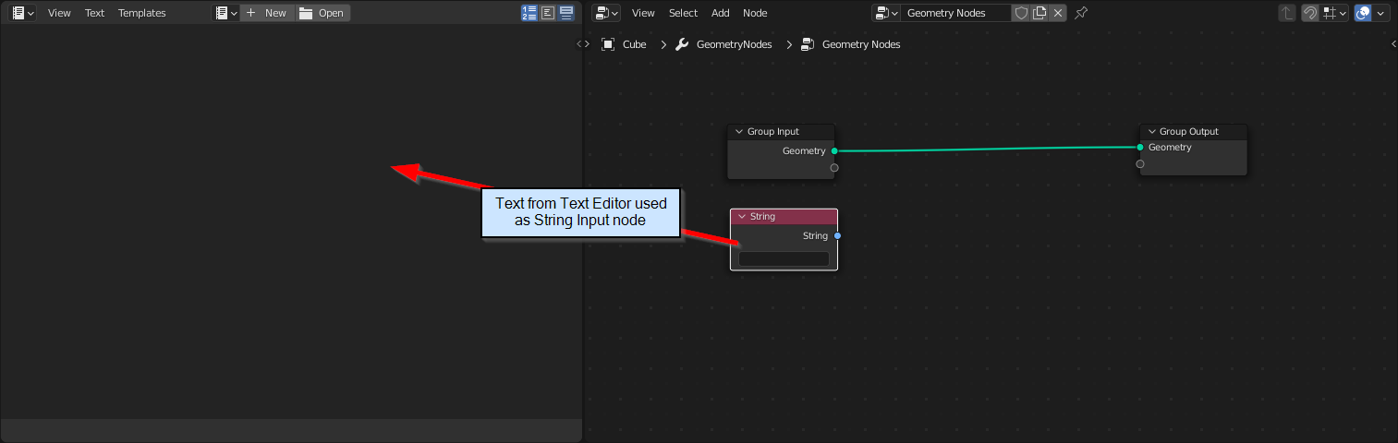Click Open to load a text file
Screen dimensions: 1398x443
322,13
